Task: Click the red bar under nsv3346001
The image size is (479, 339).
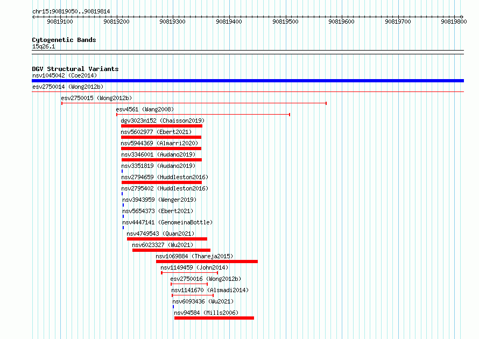Action: (x=161, y=160)
